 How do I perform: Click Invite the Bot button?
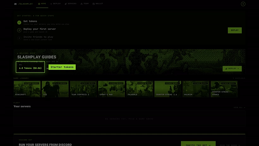198,144
